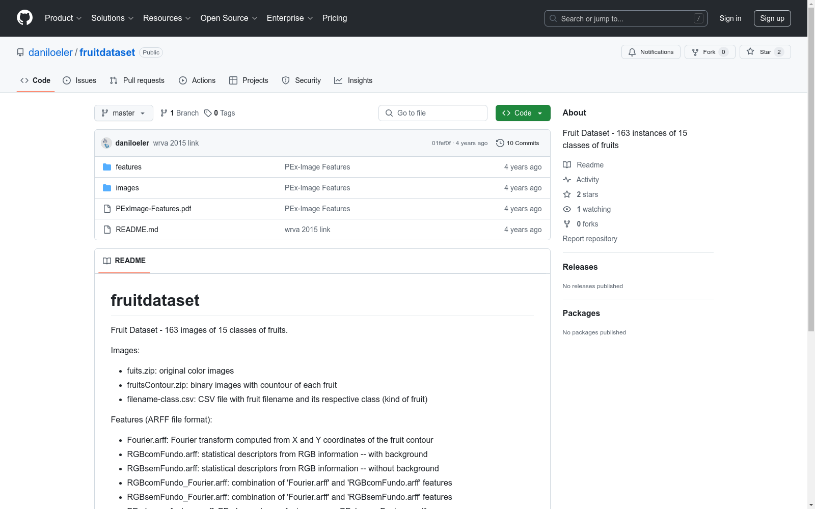View the 1 watching watchers link
This screenshot has width=815, height=509.
coord(587,209)
